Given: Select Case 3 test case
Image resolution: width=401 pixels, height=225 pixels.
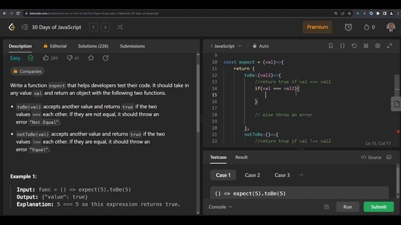Looking at the screenshot, I should (x=282, y=175).
